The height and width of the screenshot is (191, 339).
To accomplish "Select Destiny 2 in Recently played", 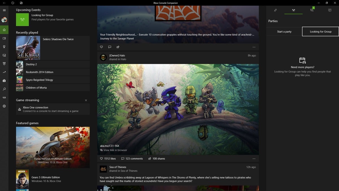I will (x=53, y=64).
